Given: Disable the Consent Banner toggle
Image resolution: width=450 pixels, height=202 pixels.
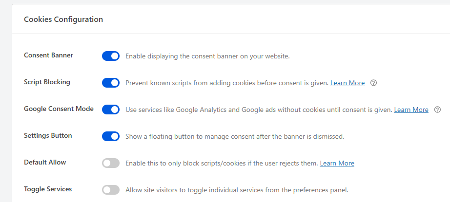Looking at the screenshot, I should pos(111,56).
